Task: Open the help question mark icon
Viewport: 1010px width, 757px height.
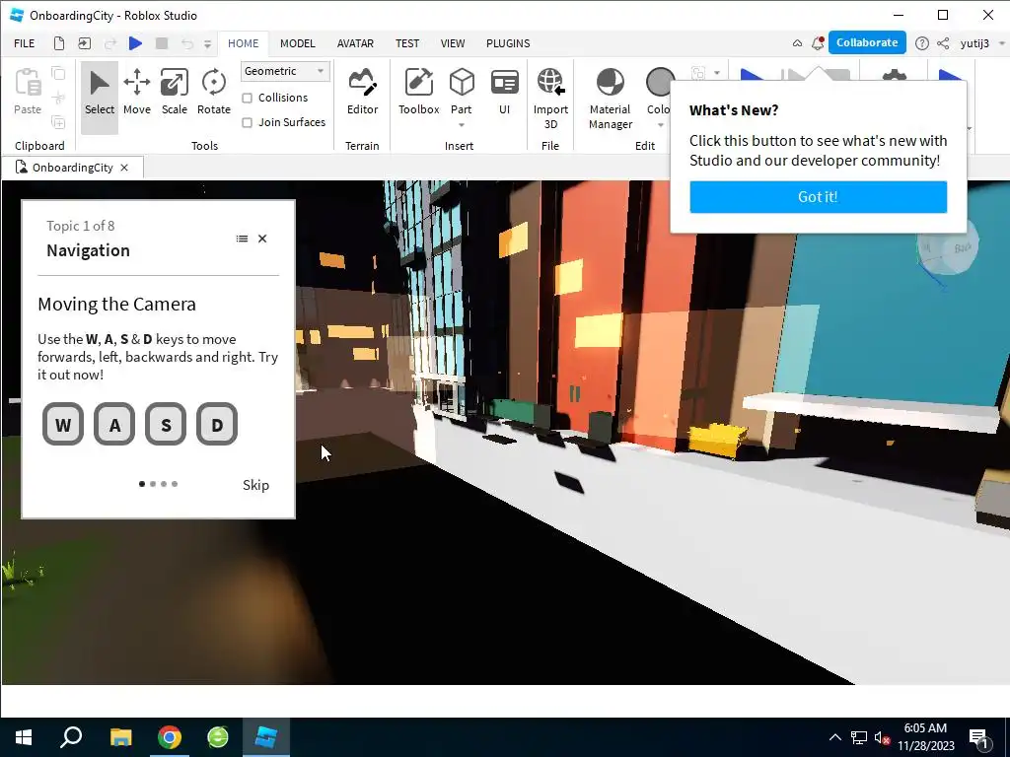Action: (x=922, y=43)
